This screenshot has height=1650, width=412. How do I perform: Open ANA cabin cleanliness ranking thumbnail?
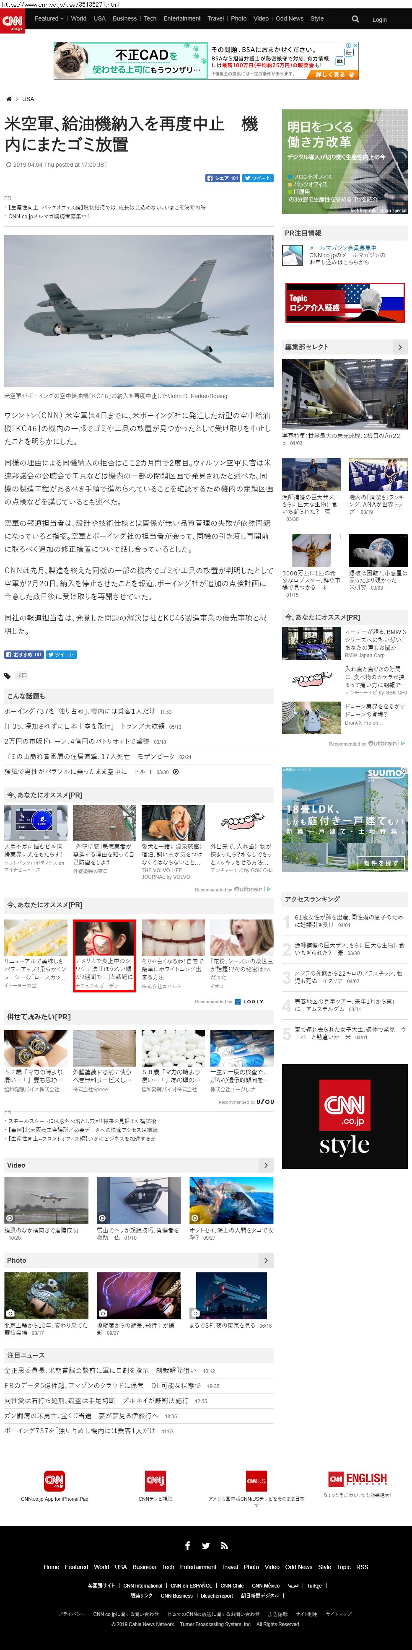click(378, 475)
